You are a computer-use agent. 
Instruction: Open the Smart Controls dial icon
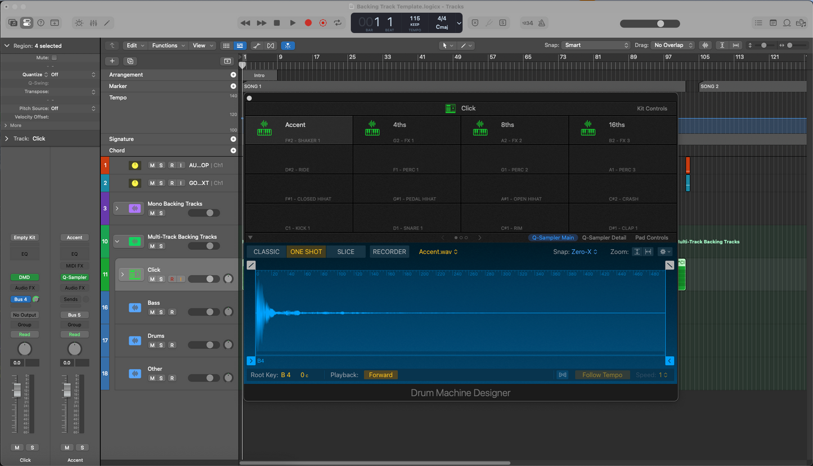[x=79, y=23]
